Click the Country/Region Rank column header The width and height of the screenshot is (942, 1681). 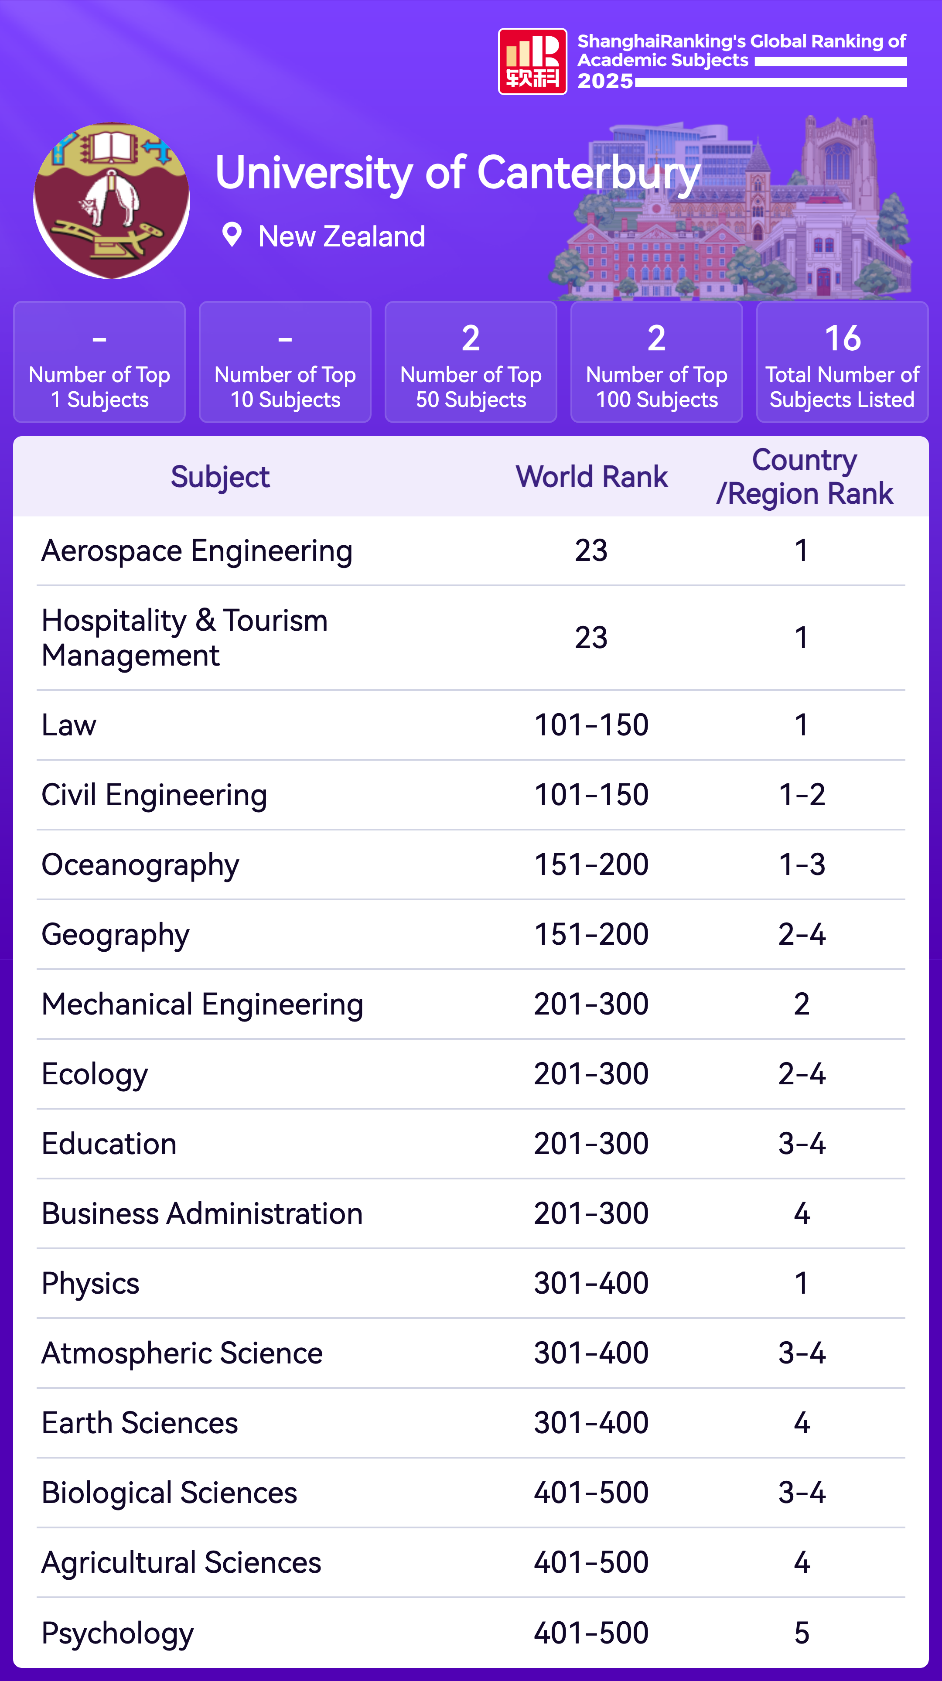coord(804,477)
